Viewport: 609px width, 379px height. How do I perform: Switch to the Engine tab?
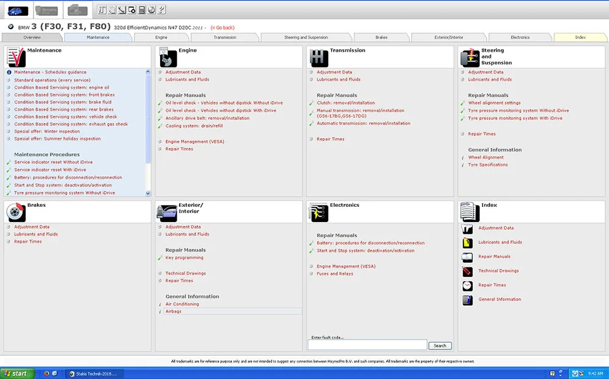pyautogui.click(x=161, y=37)
